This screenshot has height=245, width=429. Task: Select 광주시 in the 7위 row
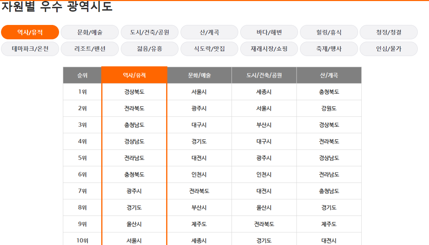(134, 191)
